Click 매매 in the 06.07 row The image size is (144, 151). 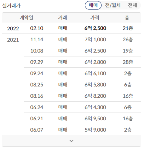point(63,130)
